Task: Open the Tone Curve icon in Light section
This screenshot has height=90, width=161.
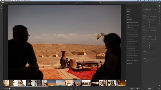Action: coord(155,13)
